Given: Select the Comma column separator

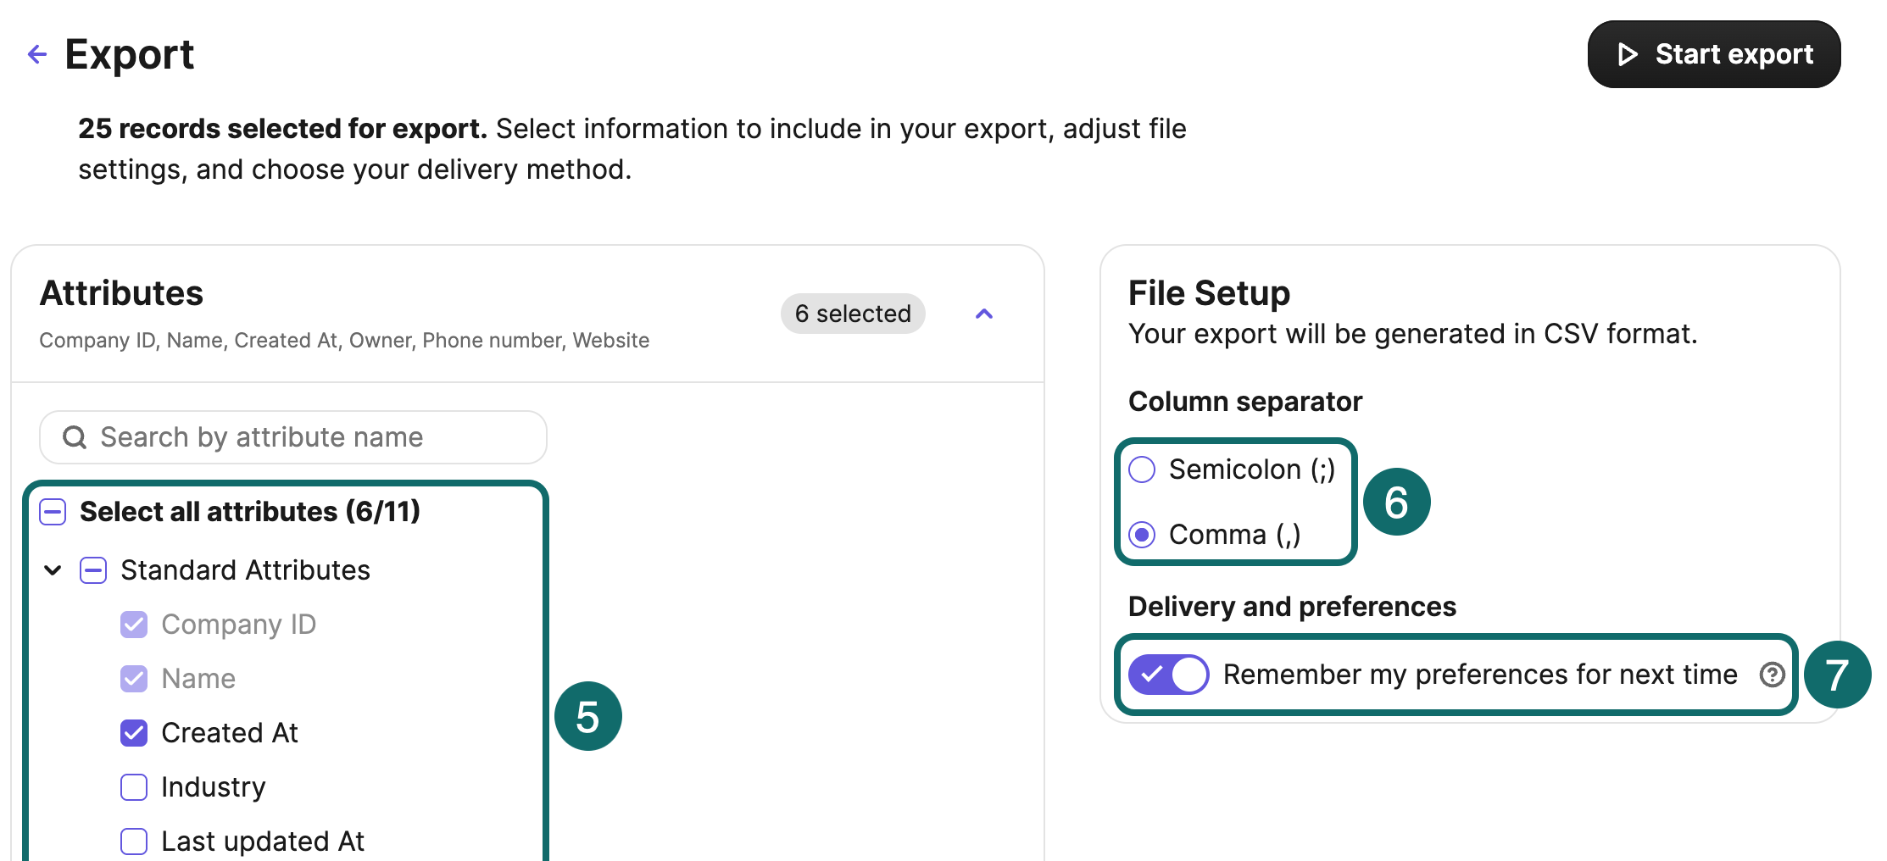Looking at the screenshot, I should pyautogui.click(x=1142, y=535).
